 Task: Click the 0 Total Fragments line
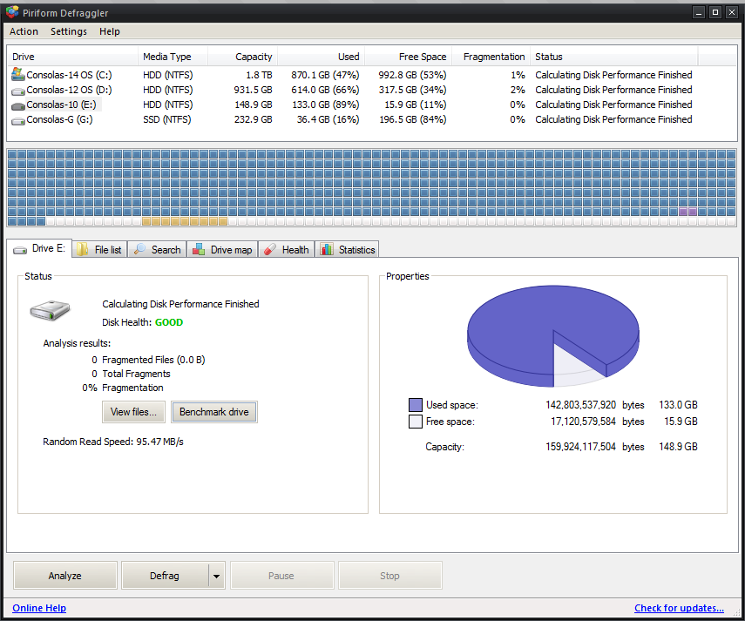131,374
